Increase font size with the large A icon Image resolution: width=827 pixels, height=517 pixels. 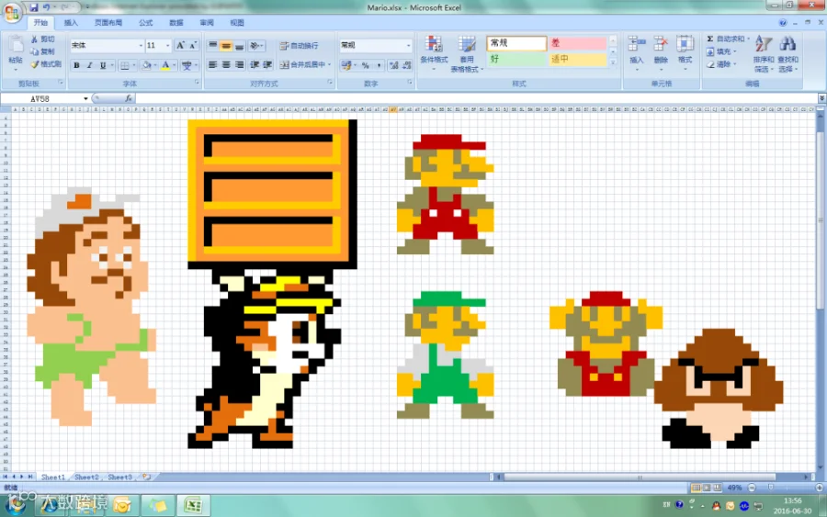pos(180,45)
